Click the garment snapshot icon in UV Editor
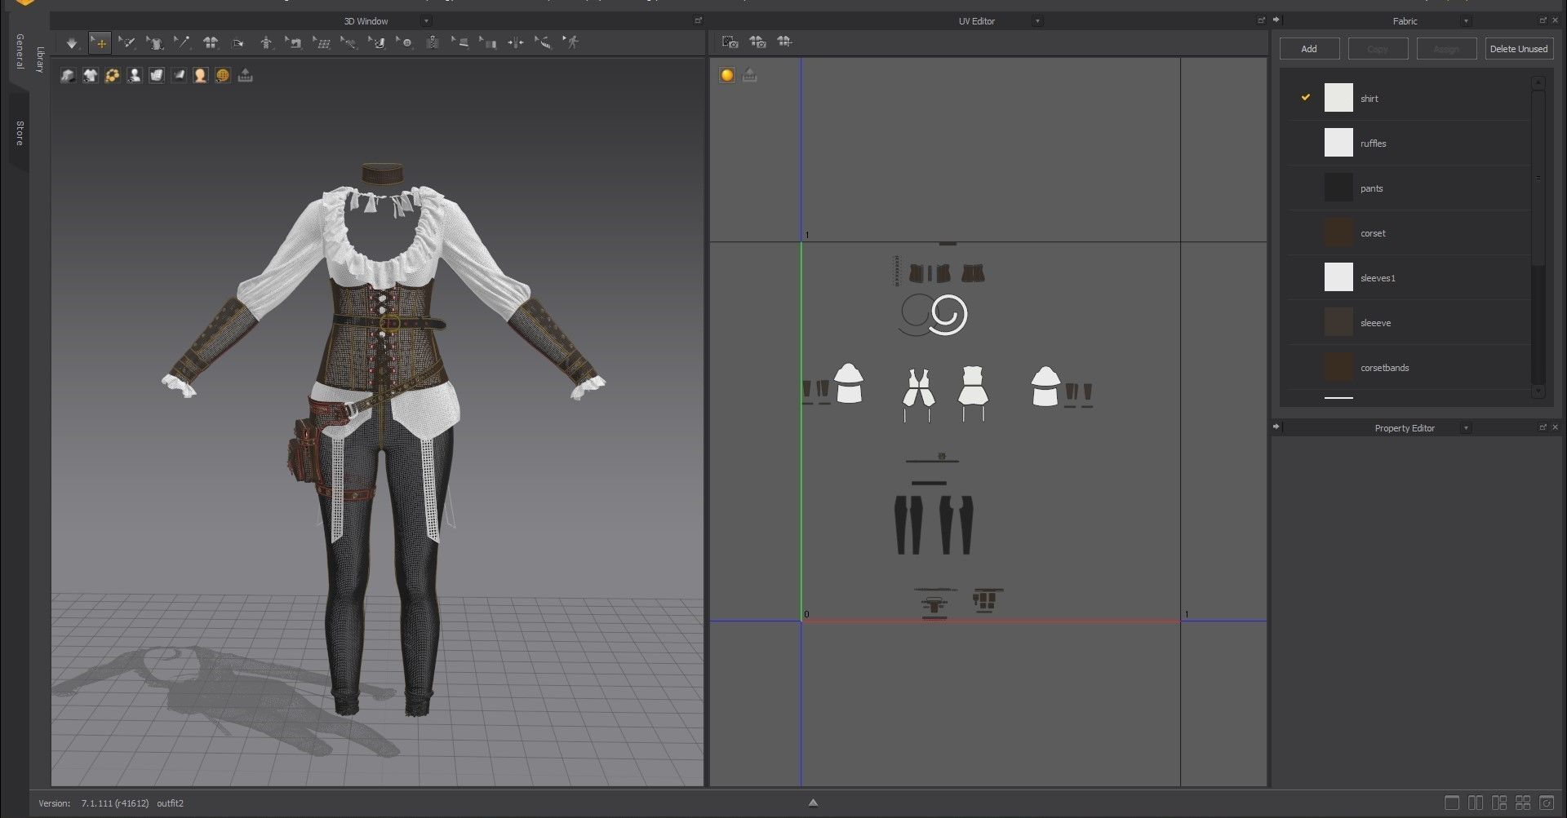This screenshot has height=818, width=1567. click(757, 42)
